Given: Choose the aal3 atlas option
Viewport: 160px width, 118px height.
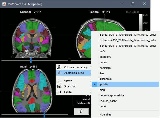Looking at the screenshot, I should (103, 51).
